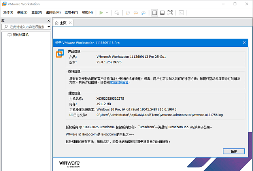Enter full screen mode icon
This screenshot has width=253, height=171.
(x=170, y=13)
